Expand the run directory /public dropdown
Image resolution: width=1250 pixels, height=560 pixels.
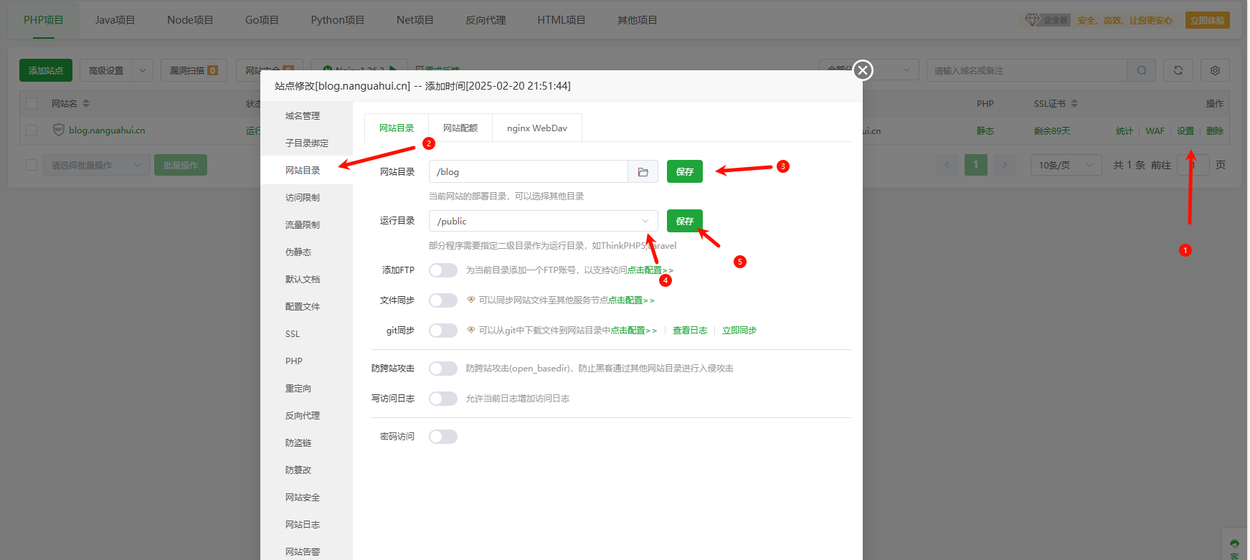pos(645,221)
